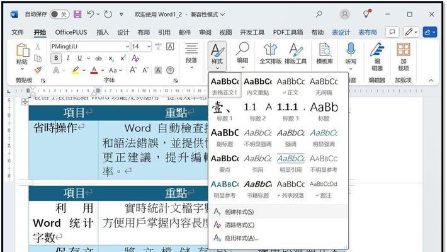The width and height of the screenshot is (447, 252).
Task: Open the 文件 tab
Action: click(x=18, y=33)
